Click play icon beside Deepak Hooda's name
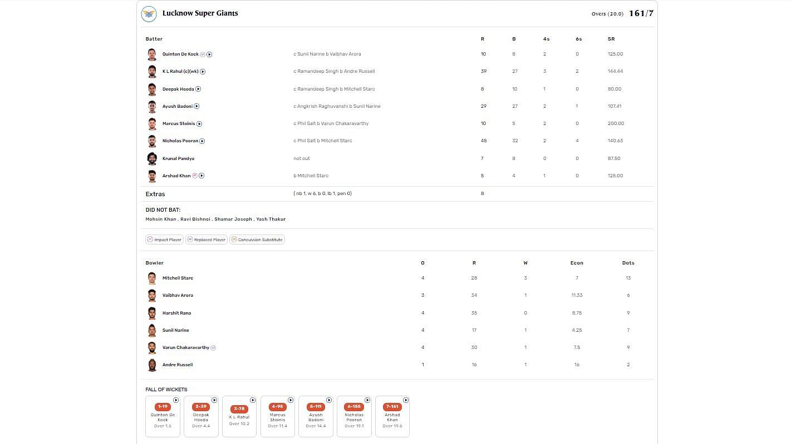This screenshot has height=444, width=791. pyautogui.click(x=198, y=89)
